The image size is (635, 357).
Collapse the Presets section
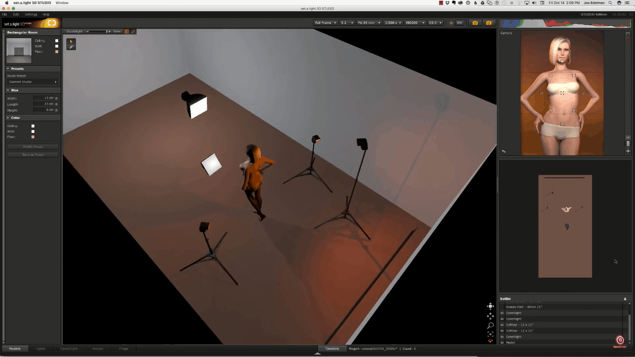tap(8, 69)
